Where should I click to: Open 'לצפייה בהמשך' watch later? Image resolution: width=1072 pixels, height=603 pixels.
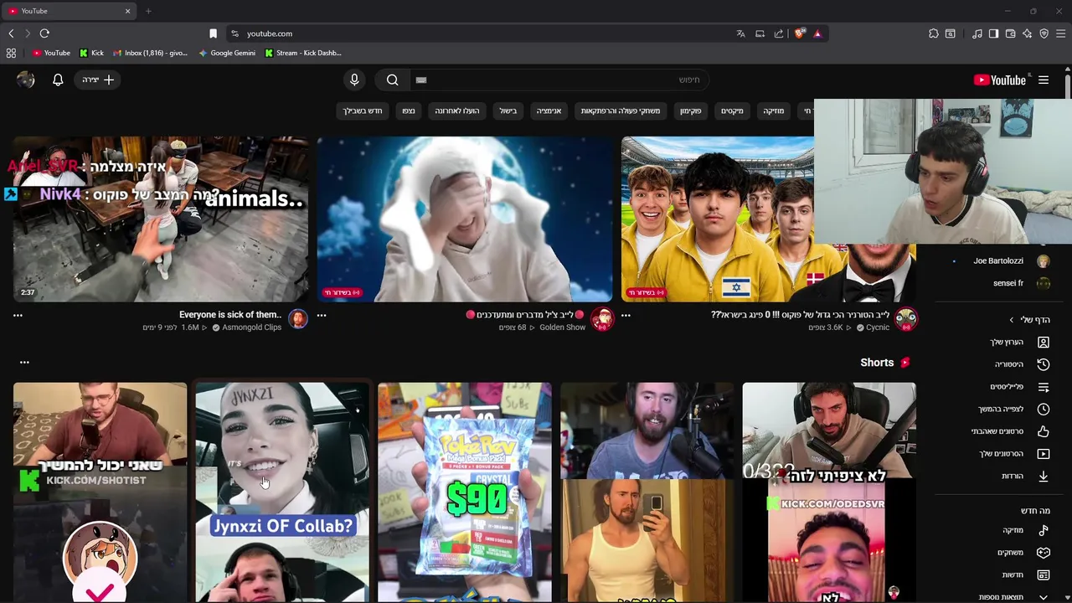click(x=1019, y=409)
